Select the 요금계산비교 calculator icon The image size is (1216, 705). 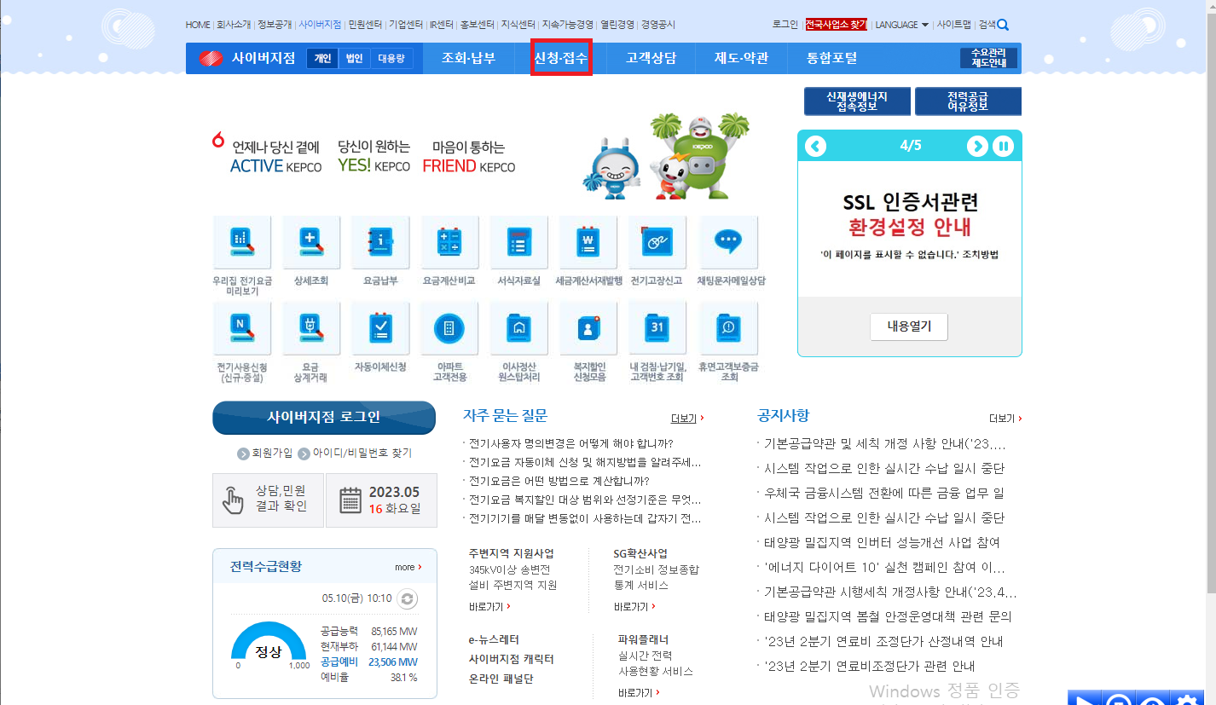pyautogui.click(x=449, y=243)
